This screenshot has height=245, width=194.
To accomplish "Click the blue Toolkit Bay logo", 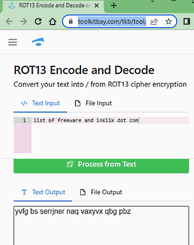I will (x=38, y=42).
